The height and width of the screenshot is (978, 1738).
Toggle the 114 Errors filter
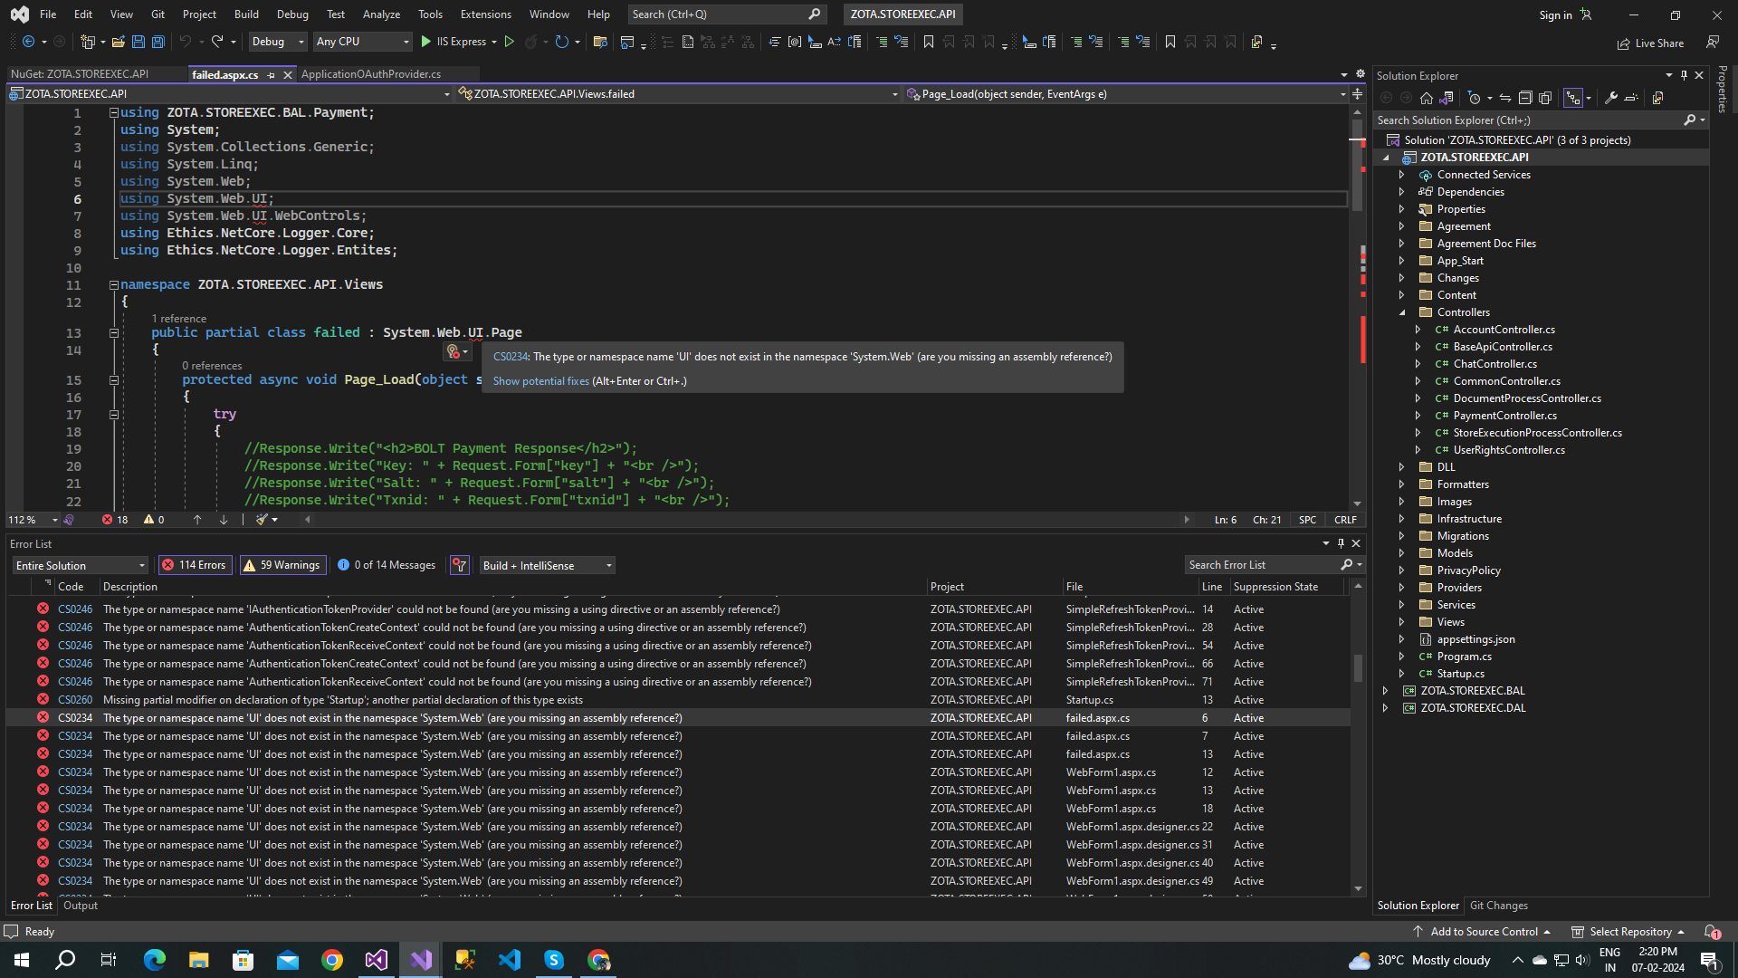pos(195,565)
